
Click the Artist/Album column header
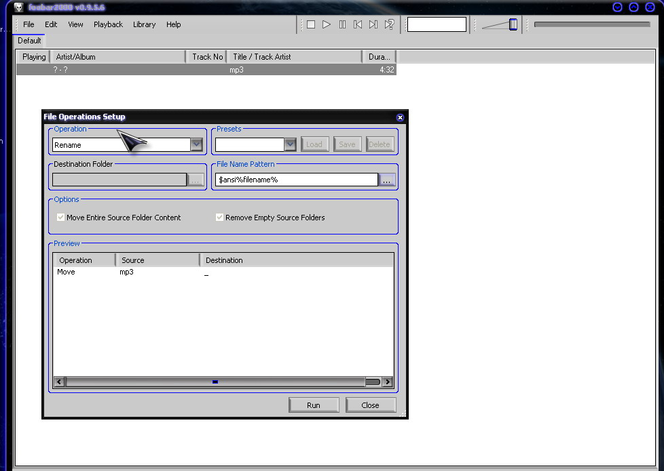click(117, 57)
